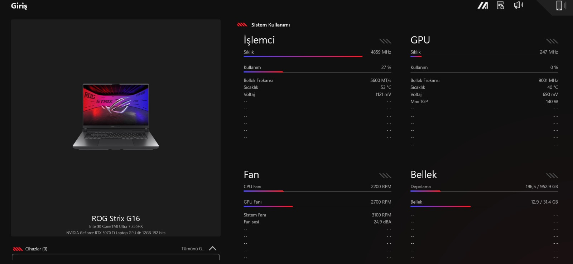The image size is (573, 264).
Task: Click the 690 mV GPU voltage value
Action: coord(550,94)
